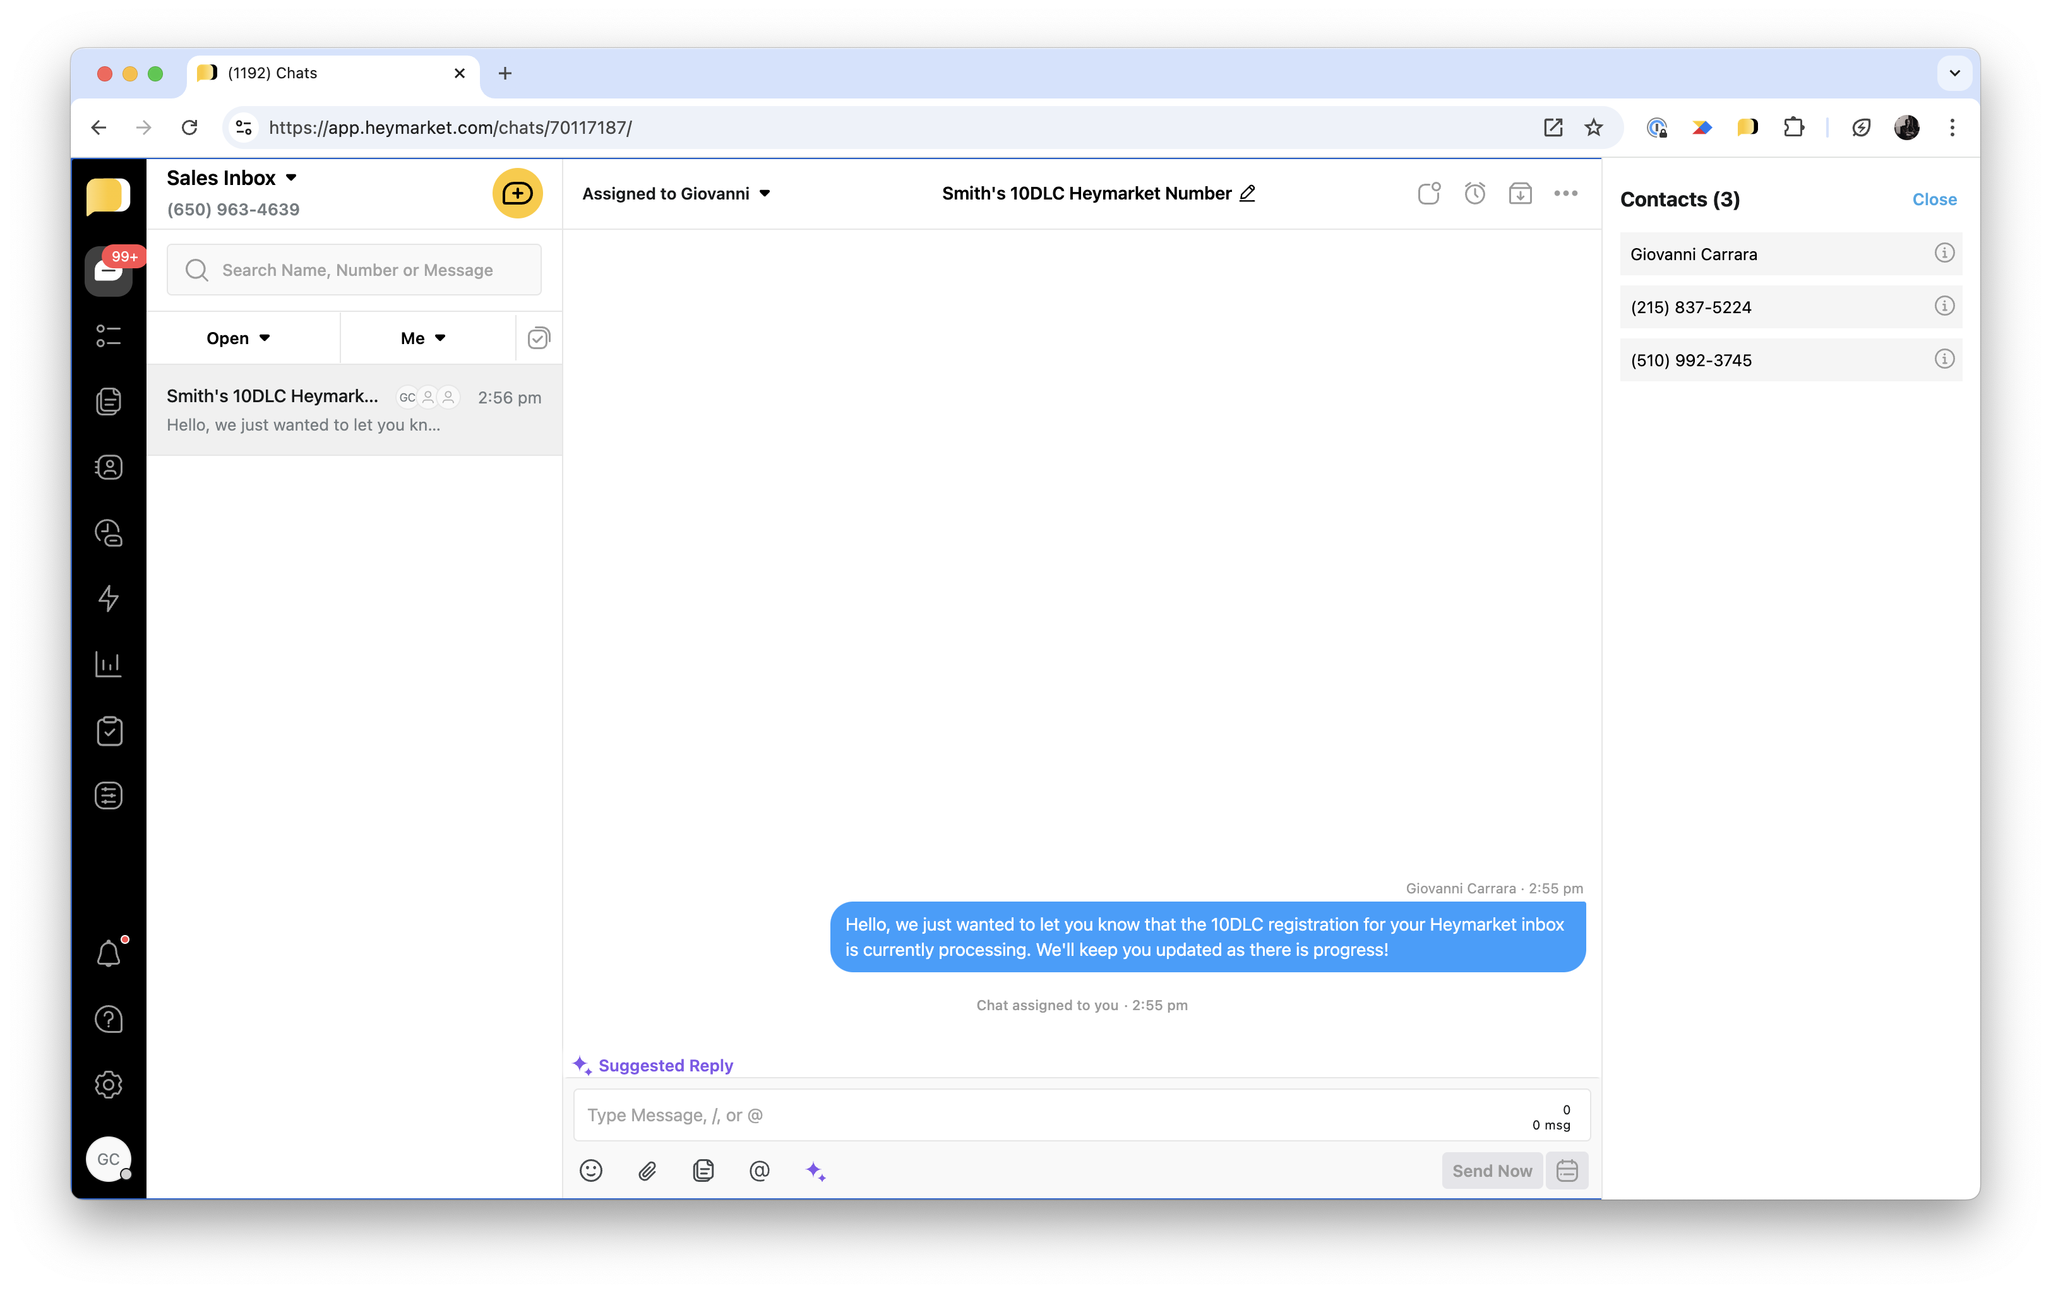Click the Suggested Reply link
Image resolution: width=2051 pixels, height=1293 pixels.
[654, 1064]
